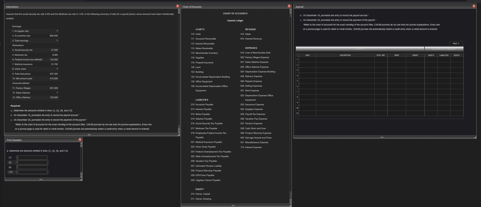Click the Credit cell in journal row 7

(415, 92)
